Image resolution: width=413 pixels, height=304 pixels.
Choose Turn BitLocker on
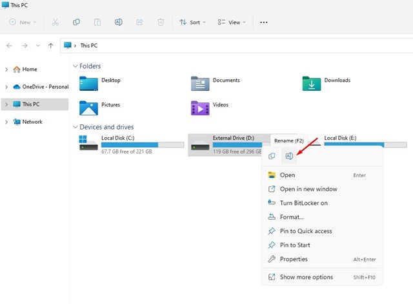(x=303, y=203)
